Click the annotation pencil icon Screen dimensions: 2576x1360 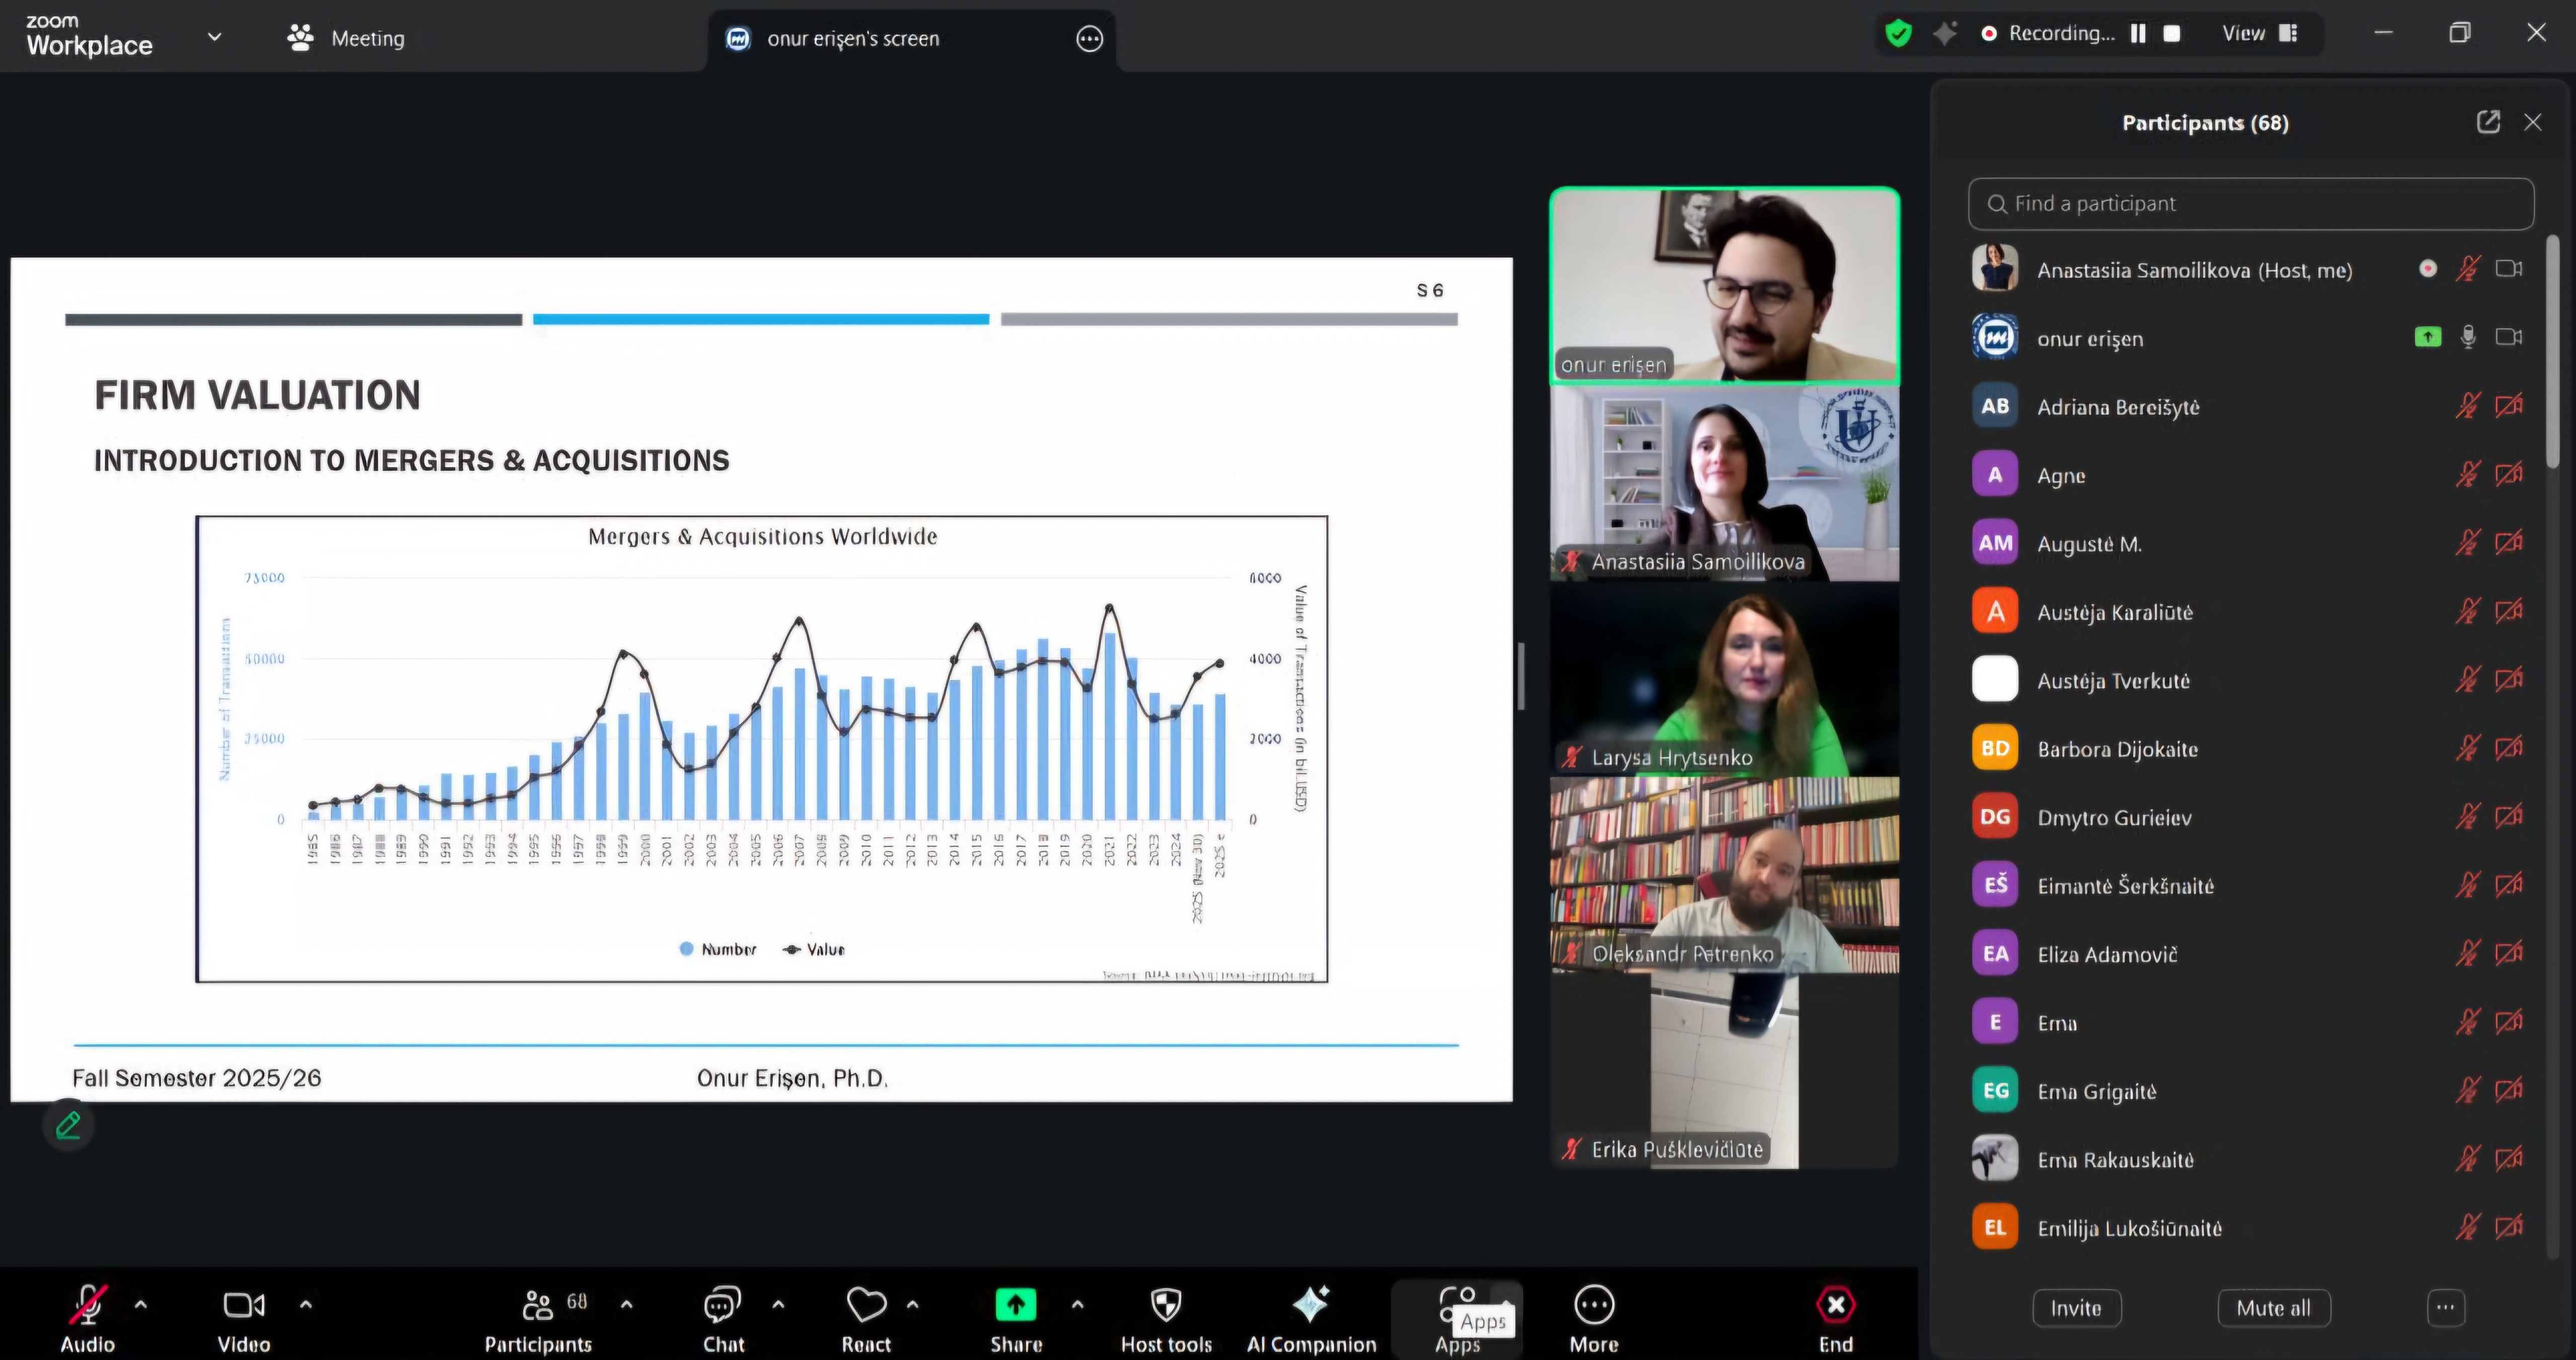(68, 1126)
